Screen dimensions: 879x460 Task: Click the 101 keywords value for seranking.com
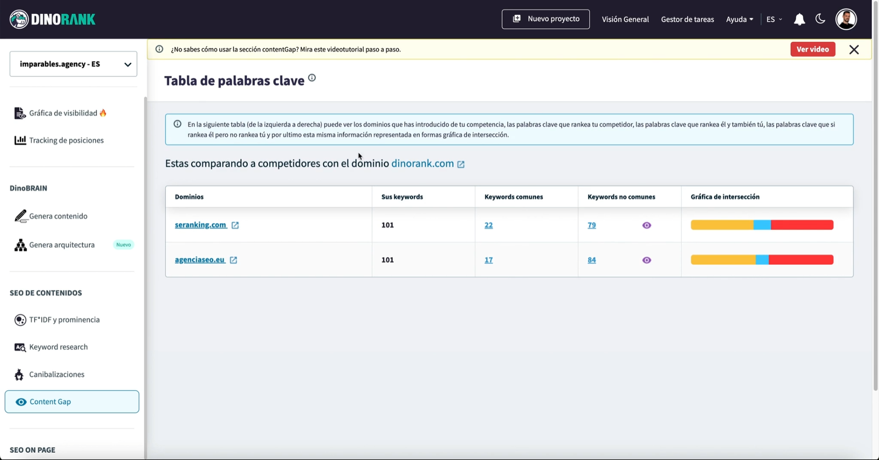(x=387, y=225)
